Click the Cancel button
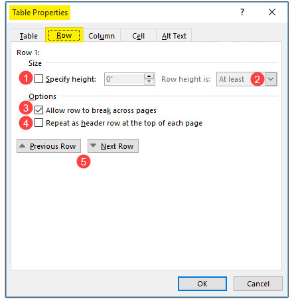The height and width of the screenshot is (301, 292). coord(258,284)
